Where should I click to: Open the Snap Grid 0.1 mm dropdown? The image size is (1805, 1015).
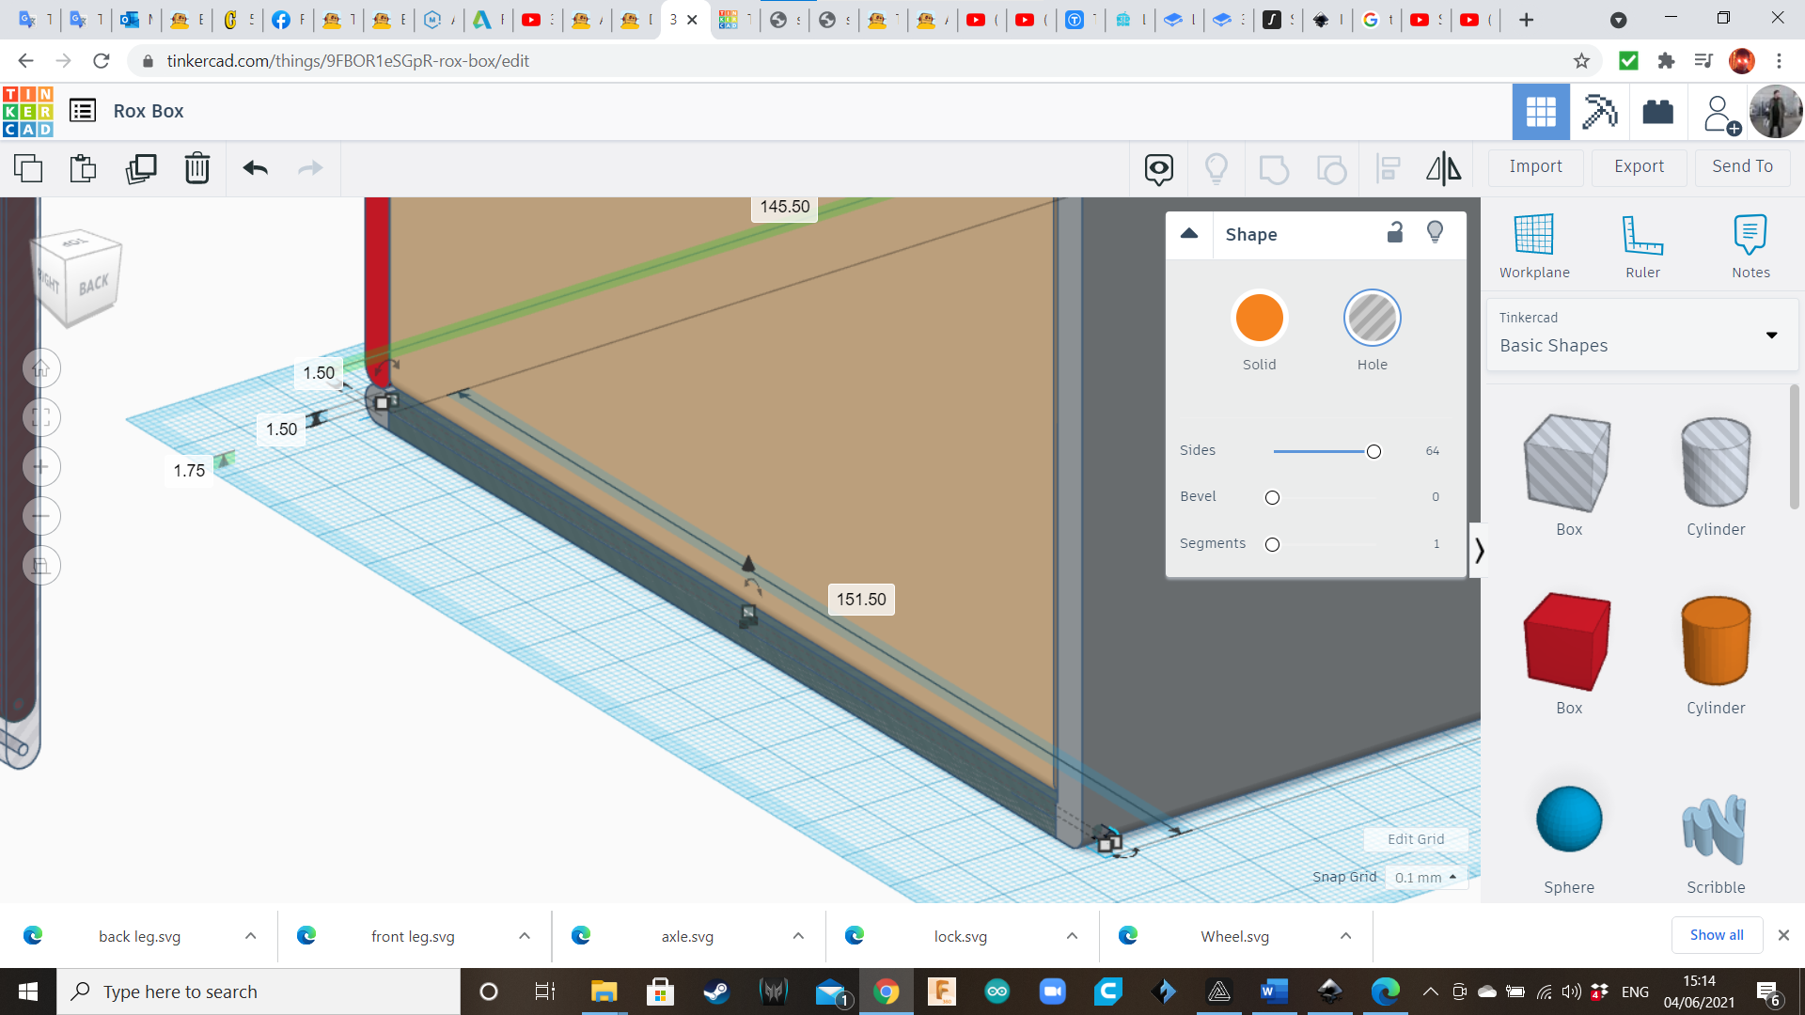[1426, 877]
